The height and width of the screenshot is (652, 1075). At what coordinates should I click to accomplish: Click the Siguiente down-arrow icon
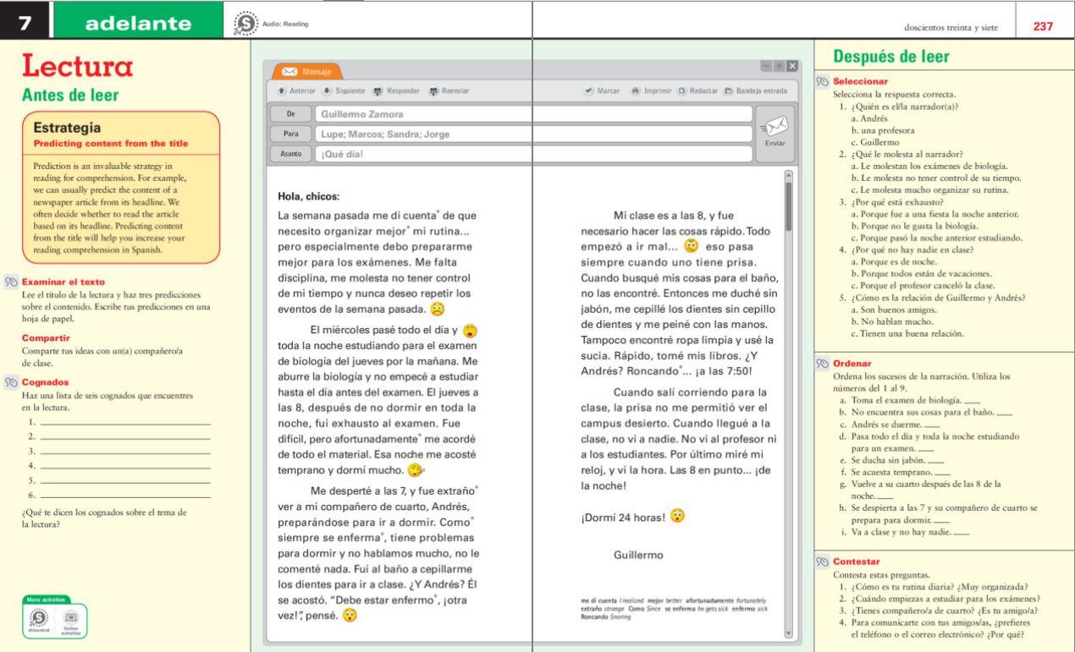click(328, 90)
